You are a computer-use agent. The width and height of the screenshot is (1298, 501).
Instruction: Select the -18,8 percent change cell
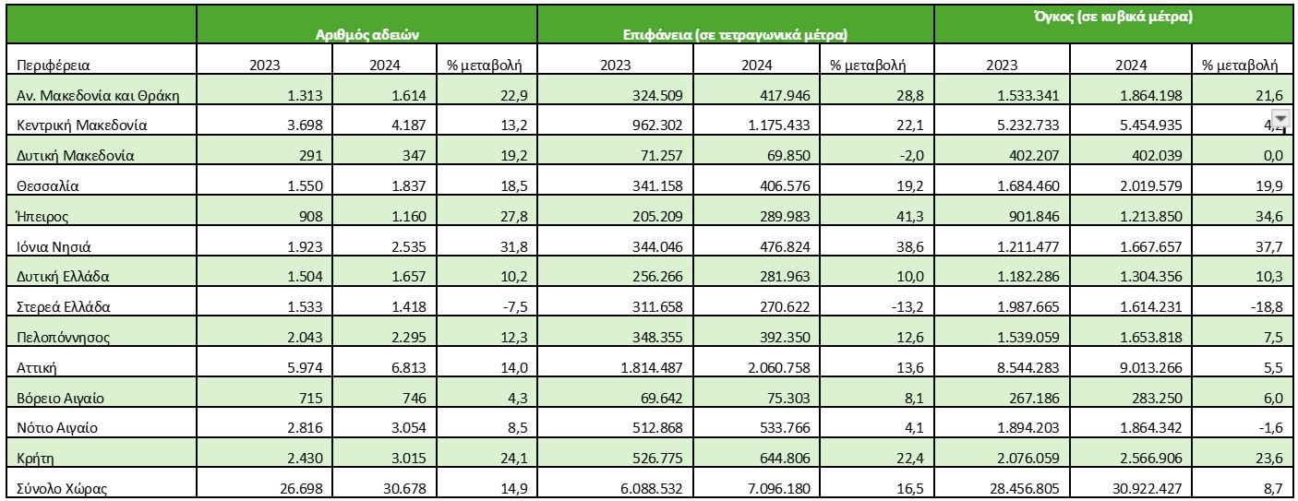coord(1244,306)
